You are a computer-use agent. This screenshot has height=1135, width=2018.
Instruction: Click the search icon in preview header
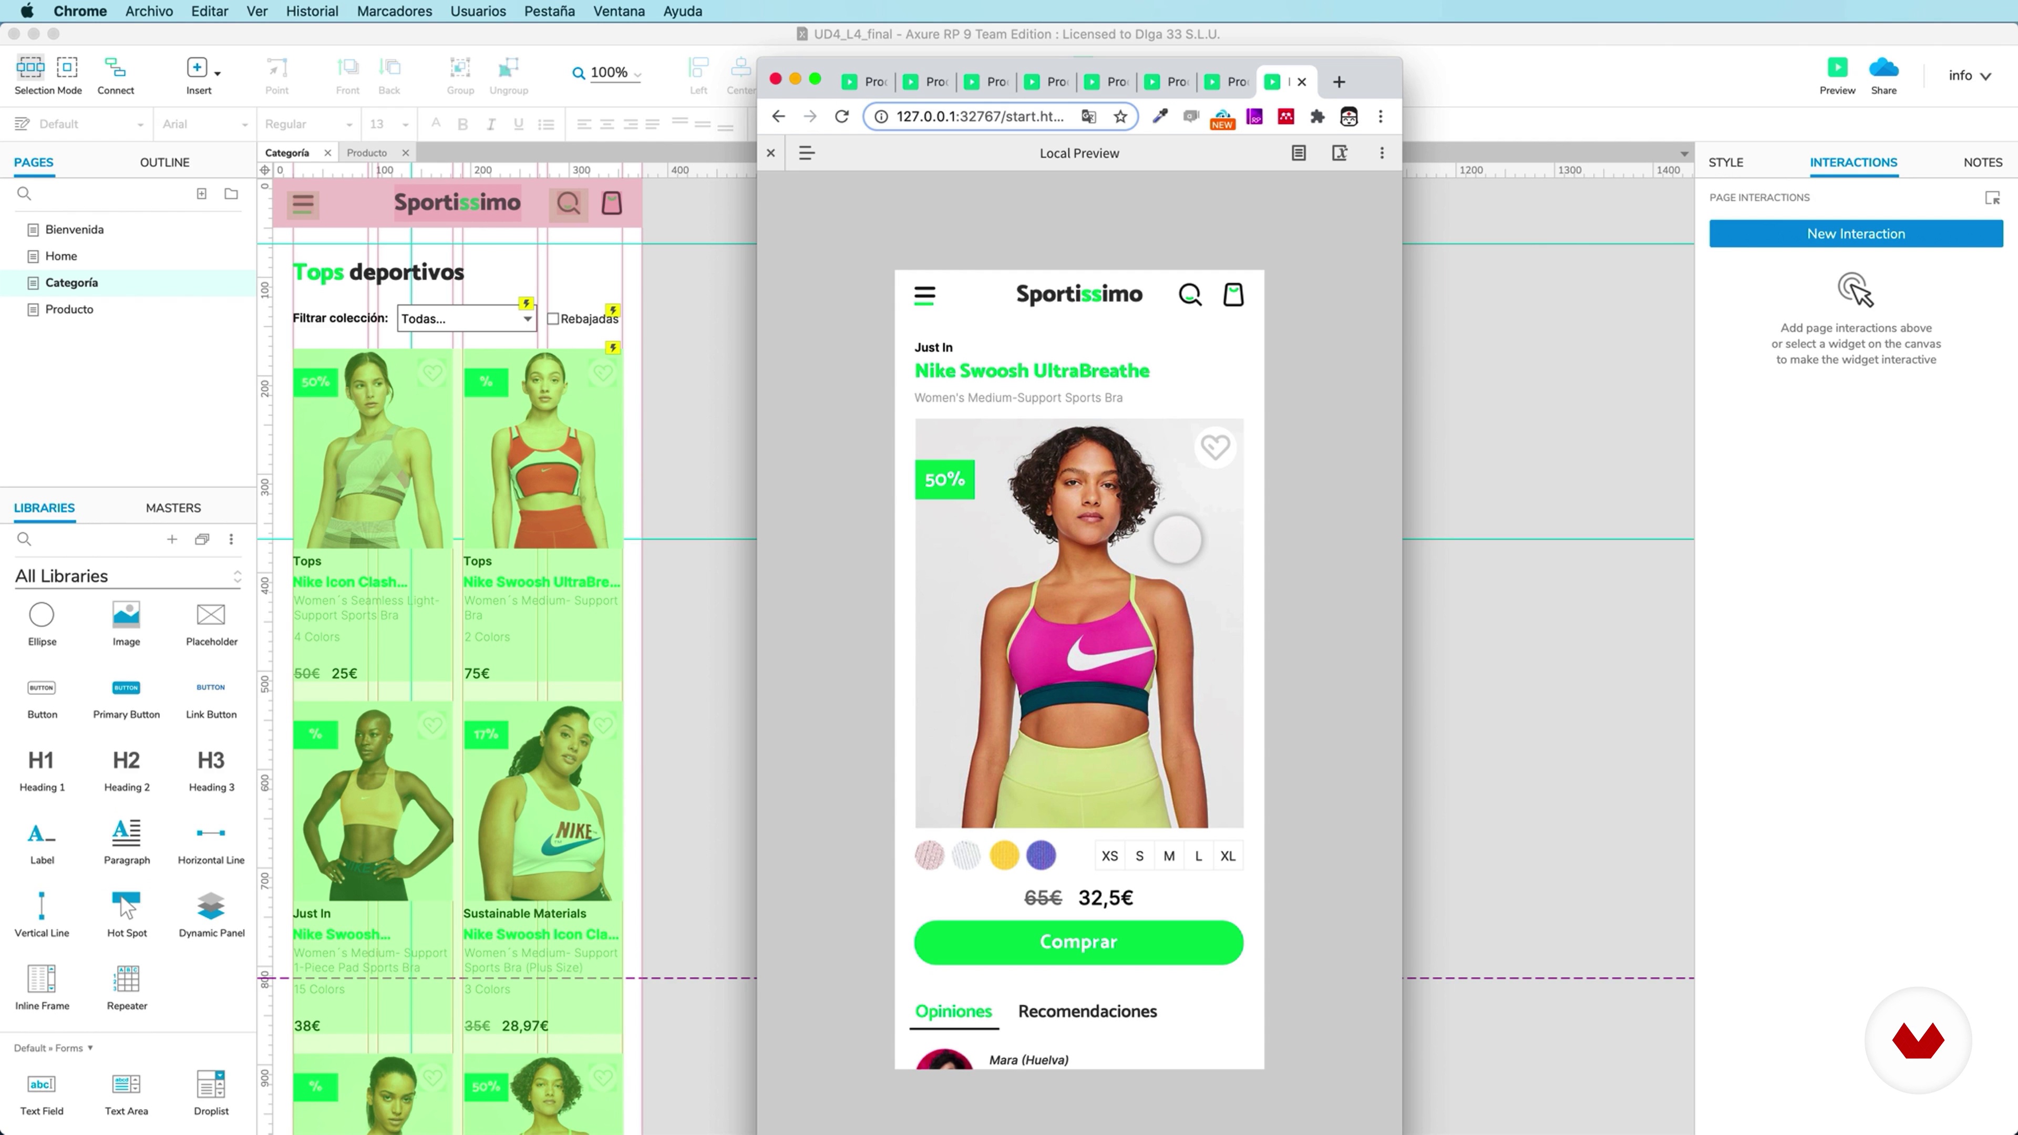coord(1190,294)
